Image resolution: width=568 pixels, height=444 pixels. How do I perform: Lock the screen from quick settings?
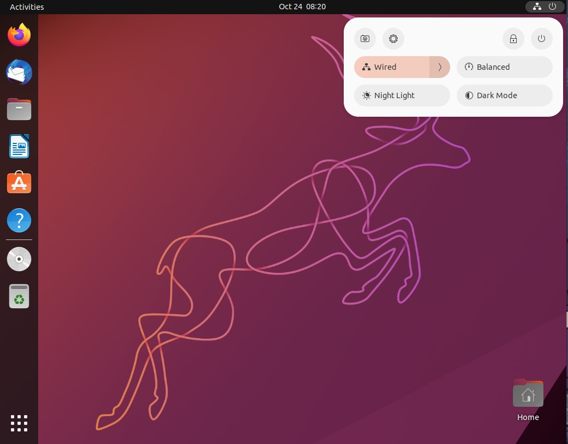pyautogui.click(x=513, y=39)
